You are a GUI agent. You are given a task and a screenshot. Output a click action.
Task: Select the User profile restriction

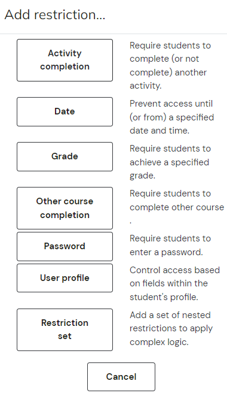tap(65, 278)
